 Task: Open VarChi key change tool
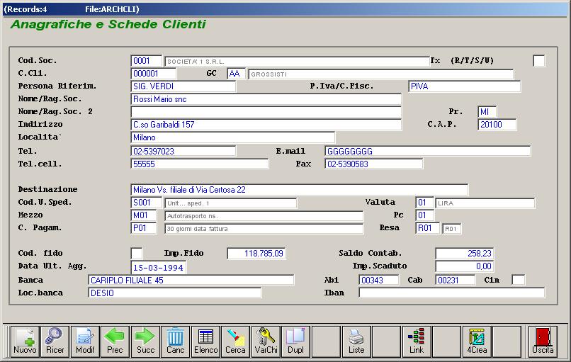[266, 341]
